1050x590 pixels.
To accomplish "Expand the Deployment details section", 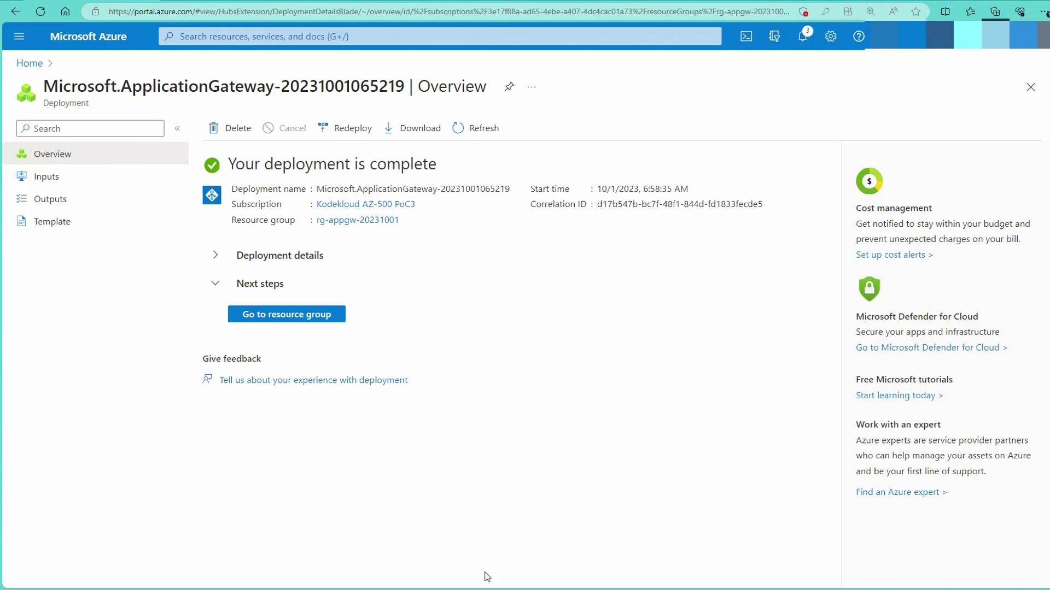I will (215, 255).
